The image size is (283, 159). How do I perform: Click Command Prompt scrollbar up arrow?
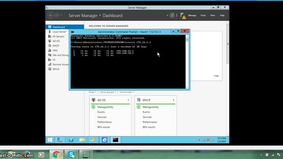187,36
